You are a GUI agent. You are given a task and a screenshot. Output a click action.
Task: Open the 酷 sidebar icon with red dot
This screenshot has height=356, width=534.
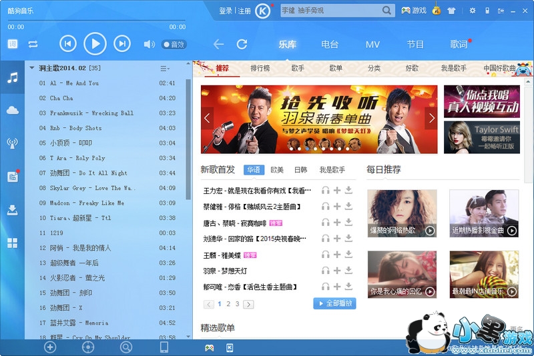(13, 176)
